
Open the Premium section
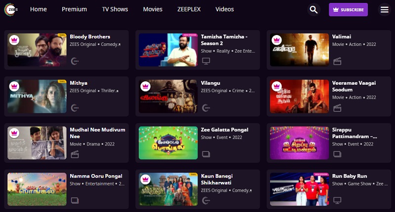tap(75, 9)
